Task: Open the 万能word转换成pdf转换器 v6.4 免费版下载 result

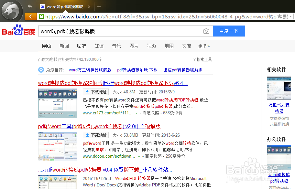Action: pos(105,170)
